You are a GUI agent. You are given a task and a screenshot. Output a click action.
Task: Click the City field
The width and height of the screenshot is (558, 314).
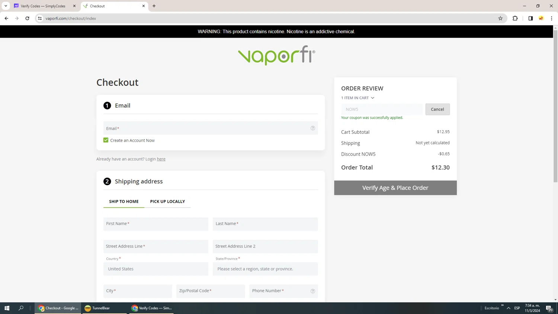click(x=138, y=291)
